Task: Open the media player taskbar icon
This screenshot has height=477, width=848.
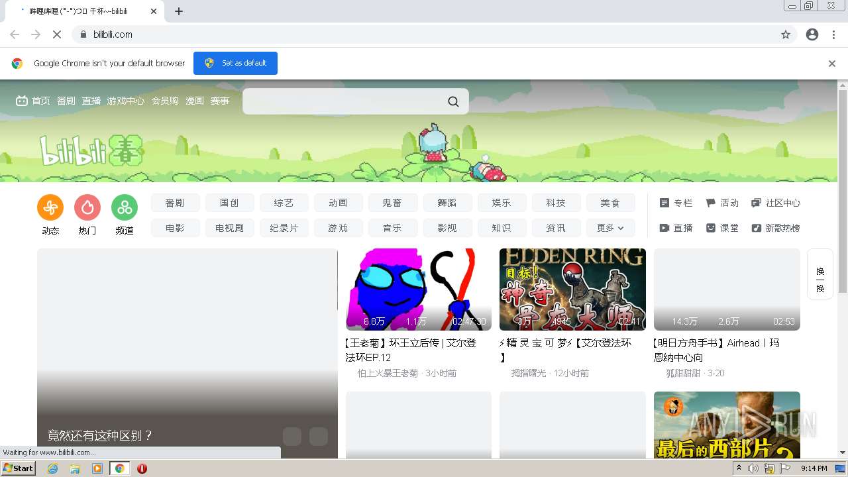Action: [x=97, y=468]
